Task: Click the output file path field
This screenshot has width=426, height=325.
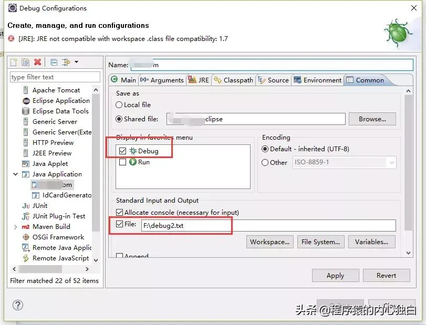Action: pos(268,226)
